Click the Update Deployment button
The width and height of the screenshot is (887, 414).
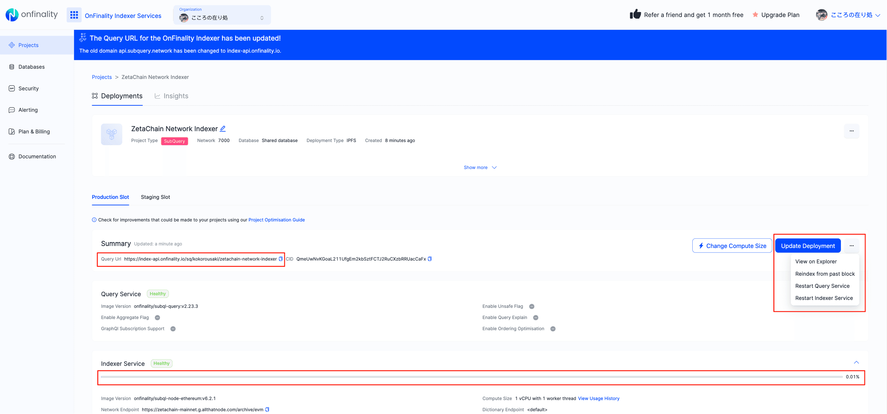click(808, 246)
